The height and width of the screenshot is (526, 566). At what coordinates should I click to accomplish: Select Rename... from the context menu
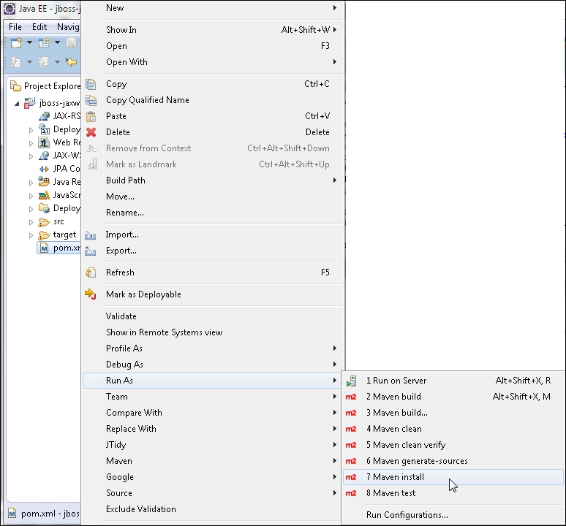212,213
